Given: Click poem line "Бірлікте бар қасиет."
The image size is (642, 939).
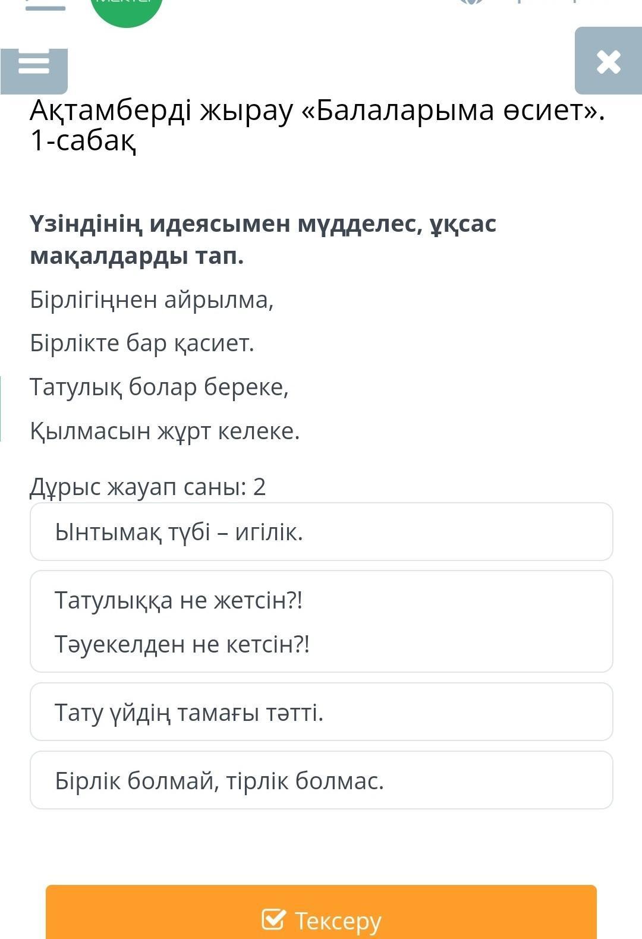Looking at the screenshot, I should 142,343.
